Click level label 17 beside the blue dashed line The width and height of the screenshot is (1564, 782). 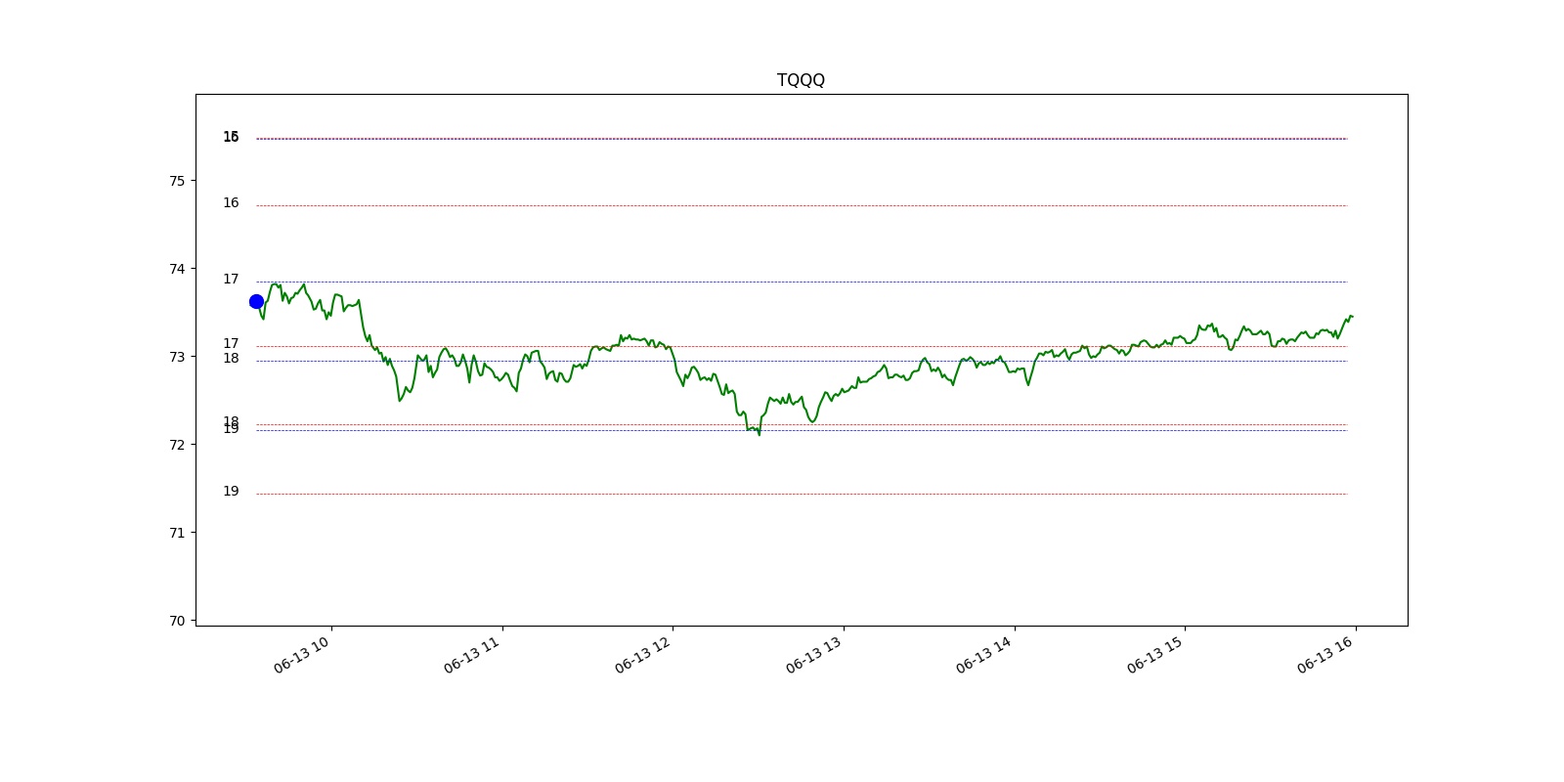point(231,280)
